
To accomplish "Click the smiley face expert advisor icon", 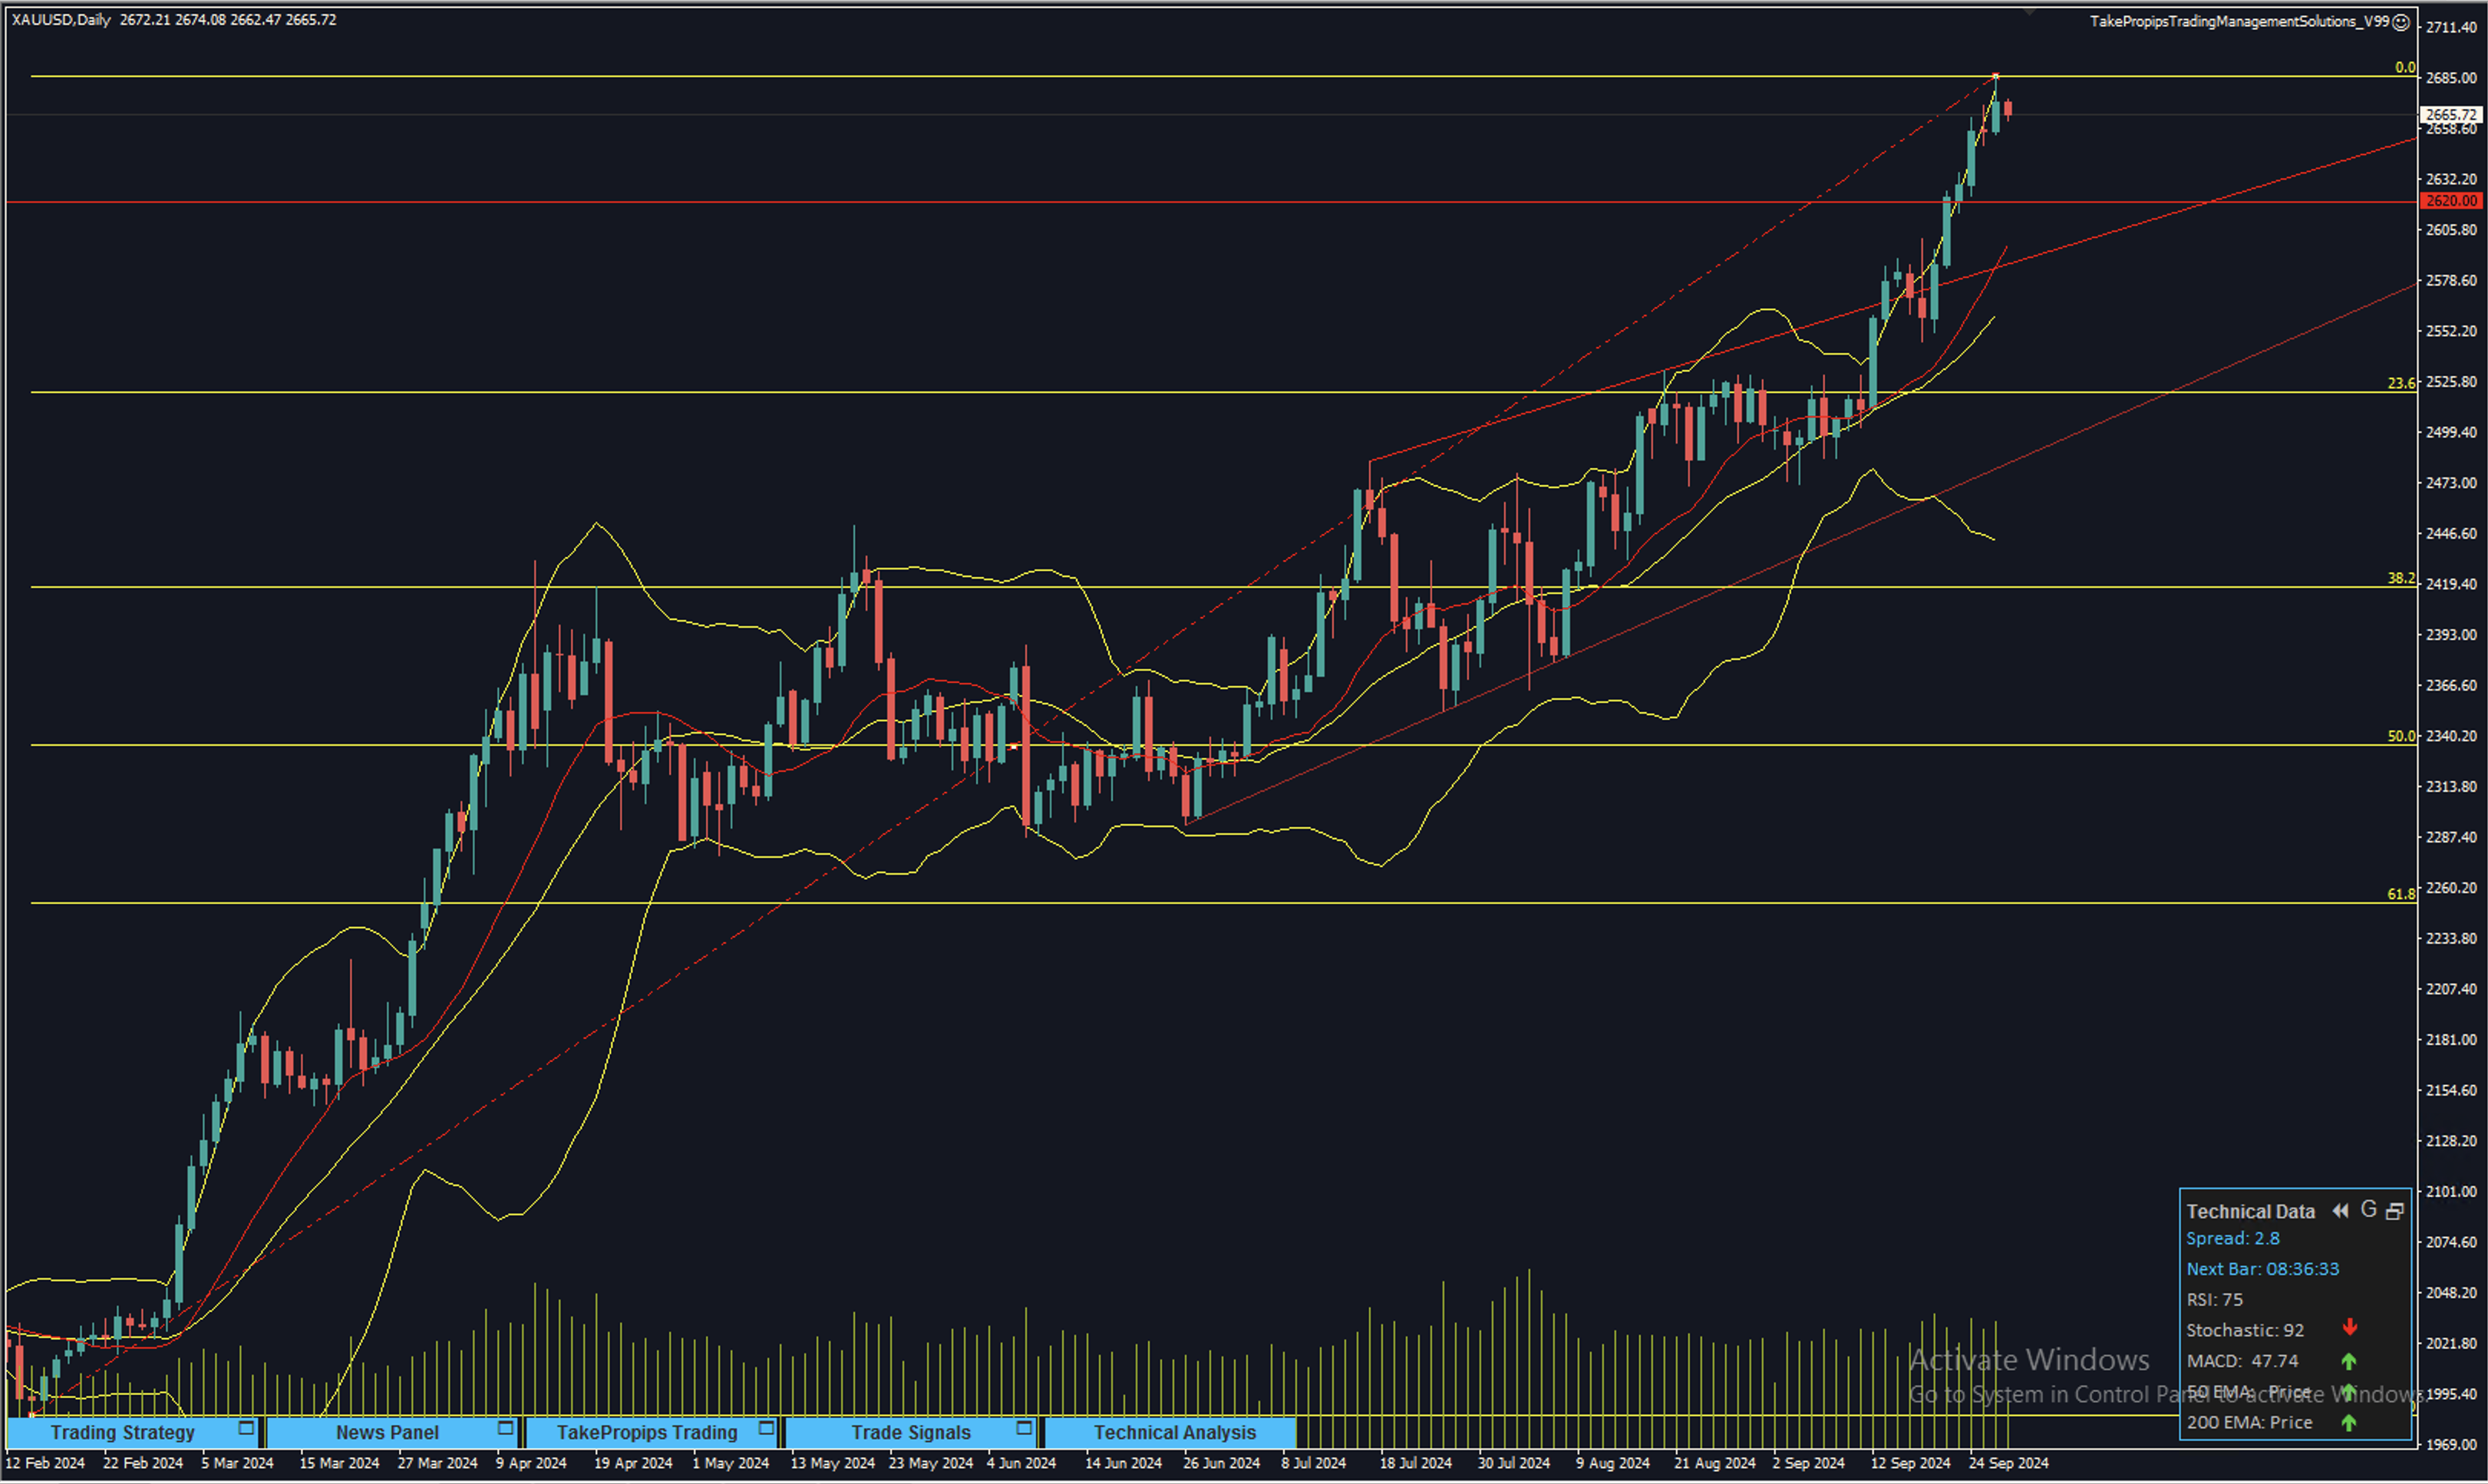I will click(2401, 22).
